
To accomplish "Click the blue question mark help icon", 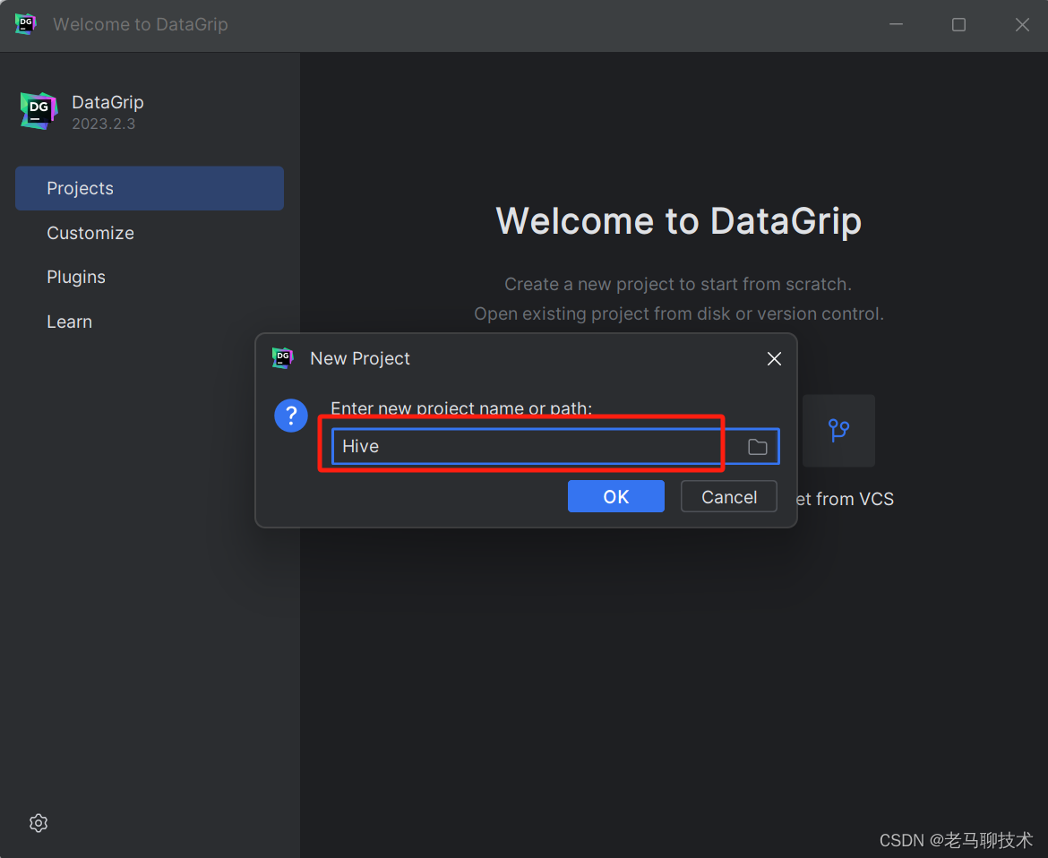I will 291,416.
